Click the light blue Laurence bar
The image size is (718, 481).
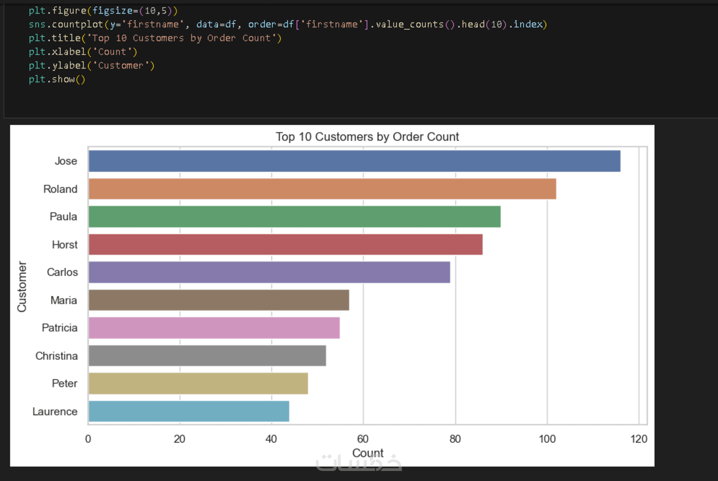(x=189, y=411)
